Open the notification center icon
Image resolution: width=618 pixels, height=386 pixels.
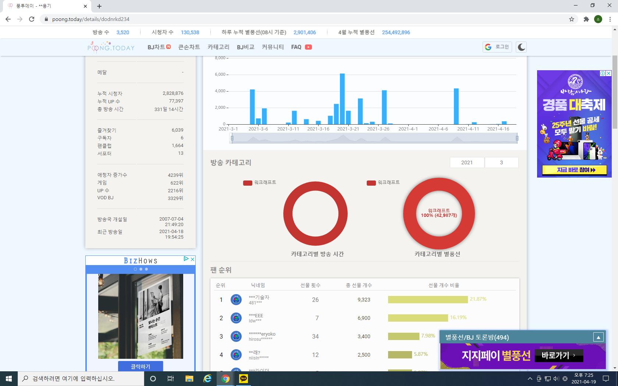tap(605, 379)
